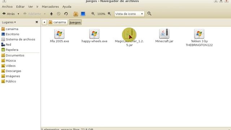
Task: Open the Lugares sidebar dropdown
Action: (x=9, y=22)
